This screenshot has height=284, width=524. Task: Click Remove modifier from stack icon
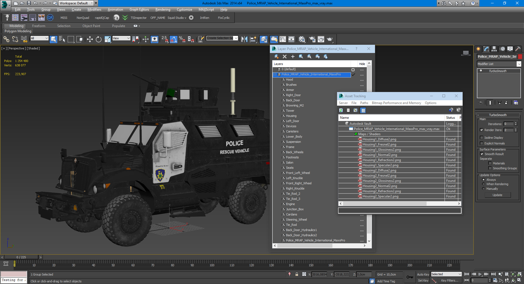(506, 103)
